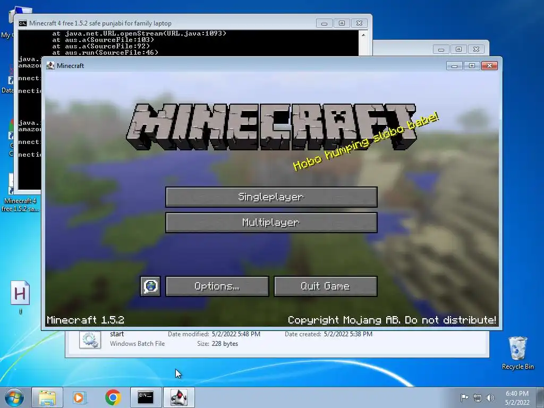This screenshot has width=544, height=408.
Task: Minimize the Minecraft game window
Action: click(x=455, y=65)
